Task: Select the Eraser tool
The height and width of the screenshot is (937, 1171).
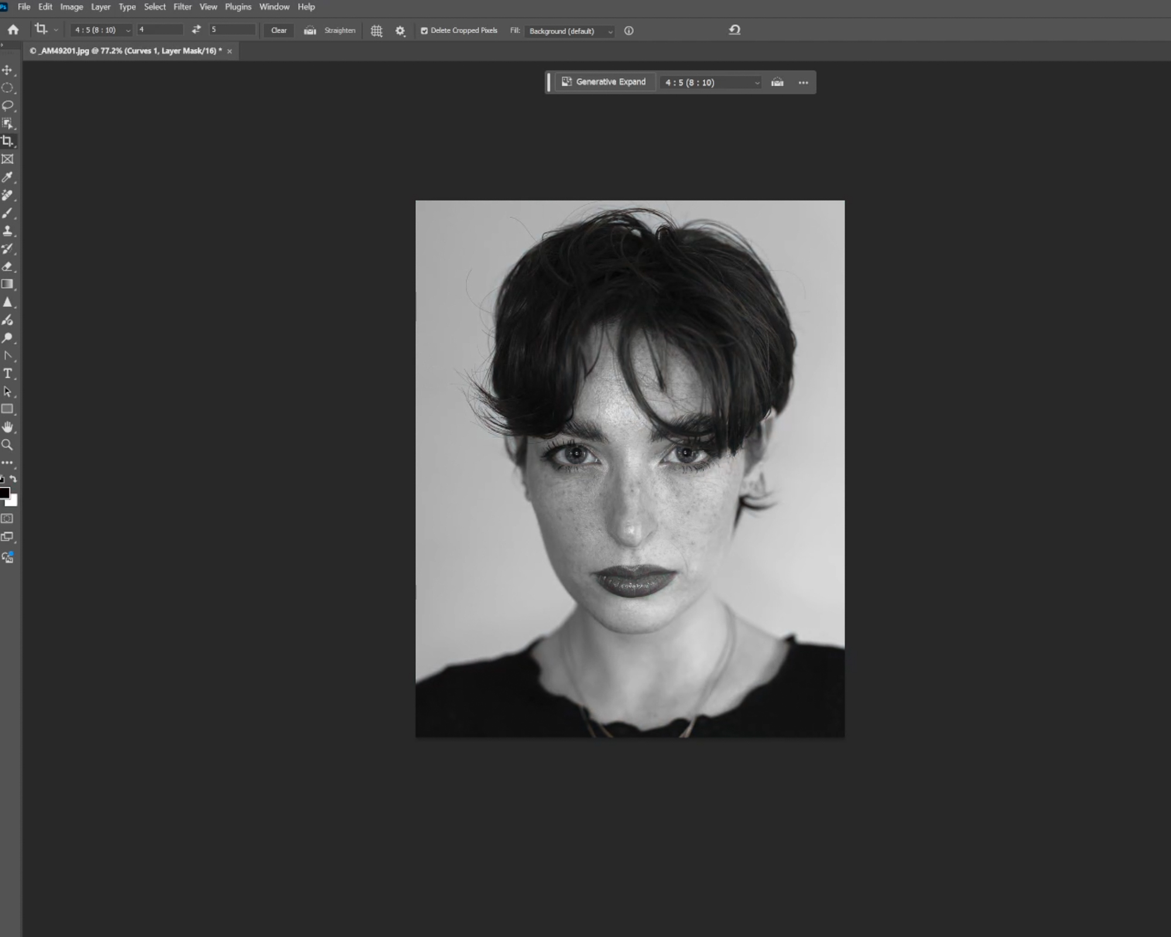Action: tap(8, 266)
